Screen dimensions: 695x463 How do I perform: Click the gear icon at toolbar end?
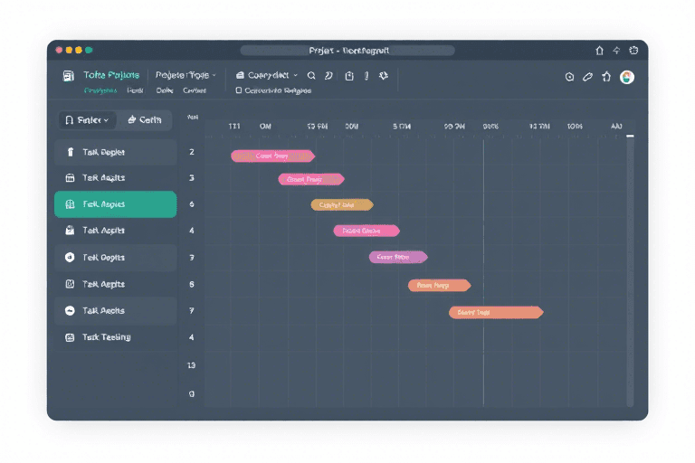383,76
